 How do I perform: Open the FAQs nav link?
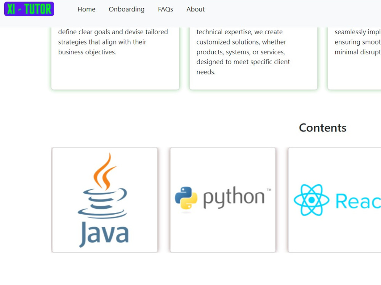165,9
